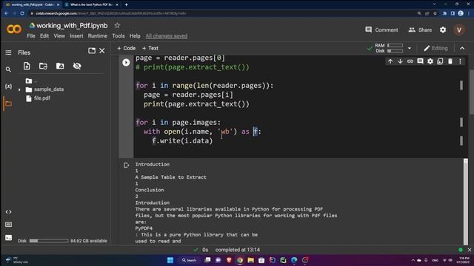This screenshot has width=474, height=266.
Task: Expand the sample_data folder
Action: [20, 89]
